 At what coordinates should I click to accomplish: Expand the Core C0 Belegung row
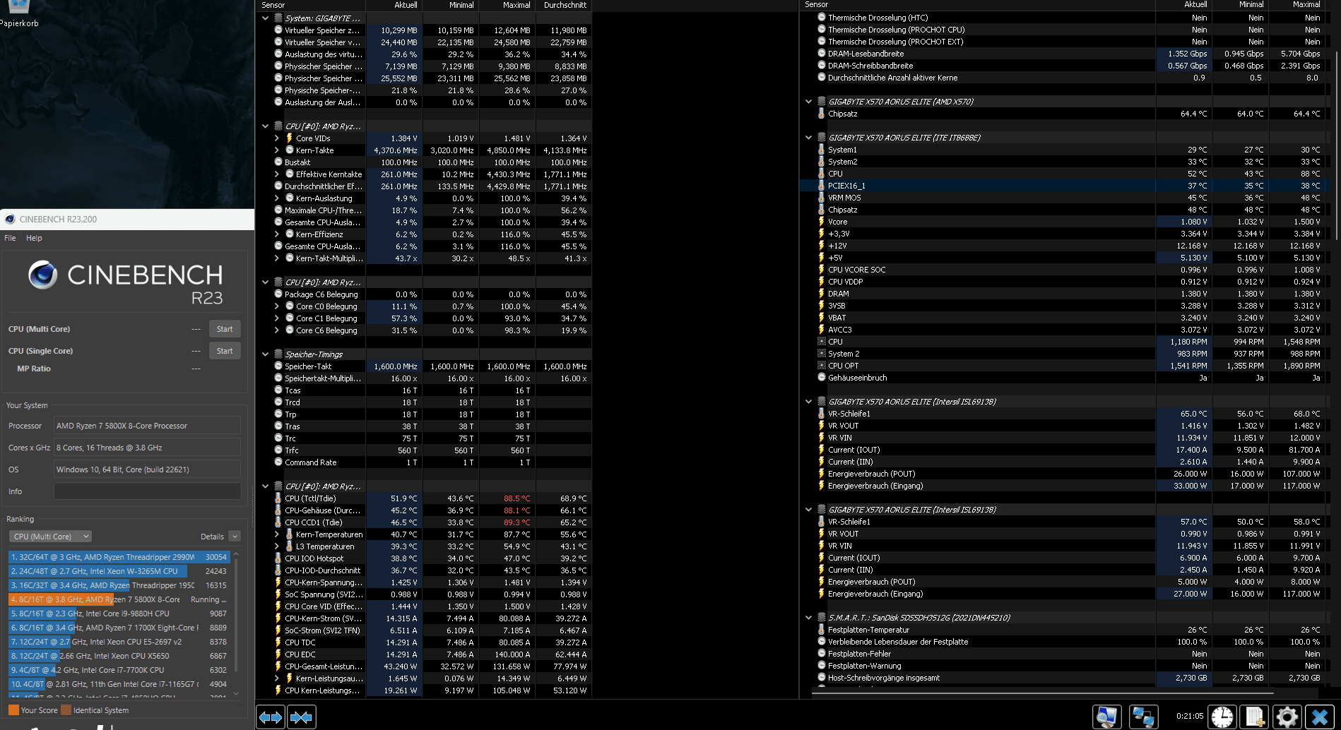point(277,306)
